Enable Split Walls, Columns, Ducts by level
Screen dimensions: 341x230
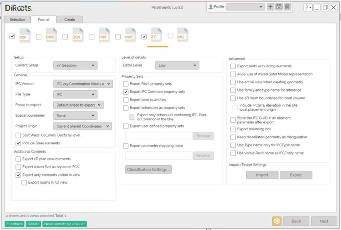coord(18,135)
